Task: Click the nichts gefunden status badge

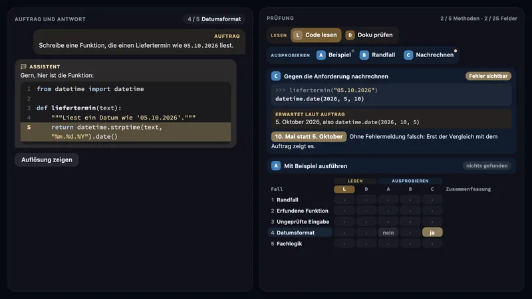Action: 487,165
